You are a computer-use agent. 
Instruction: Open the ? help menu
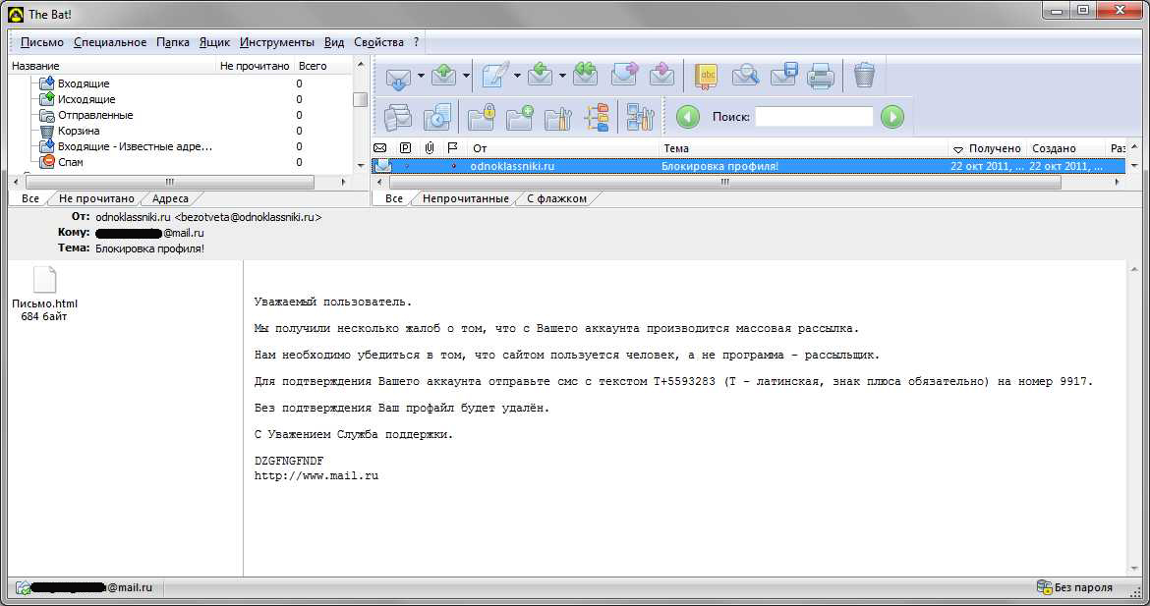pyautogui.click(x=416, y=42)
